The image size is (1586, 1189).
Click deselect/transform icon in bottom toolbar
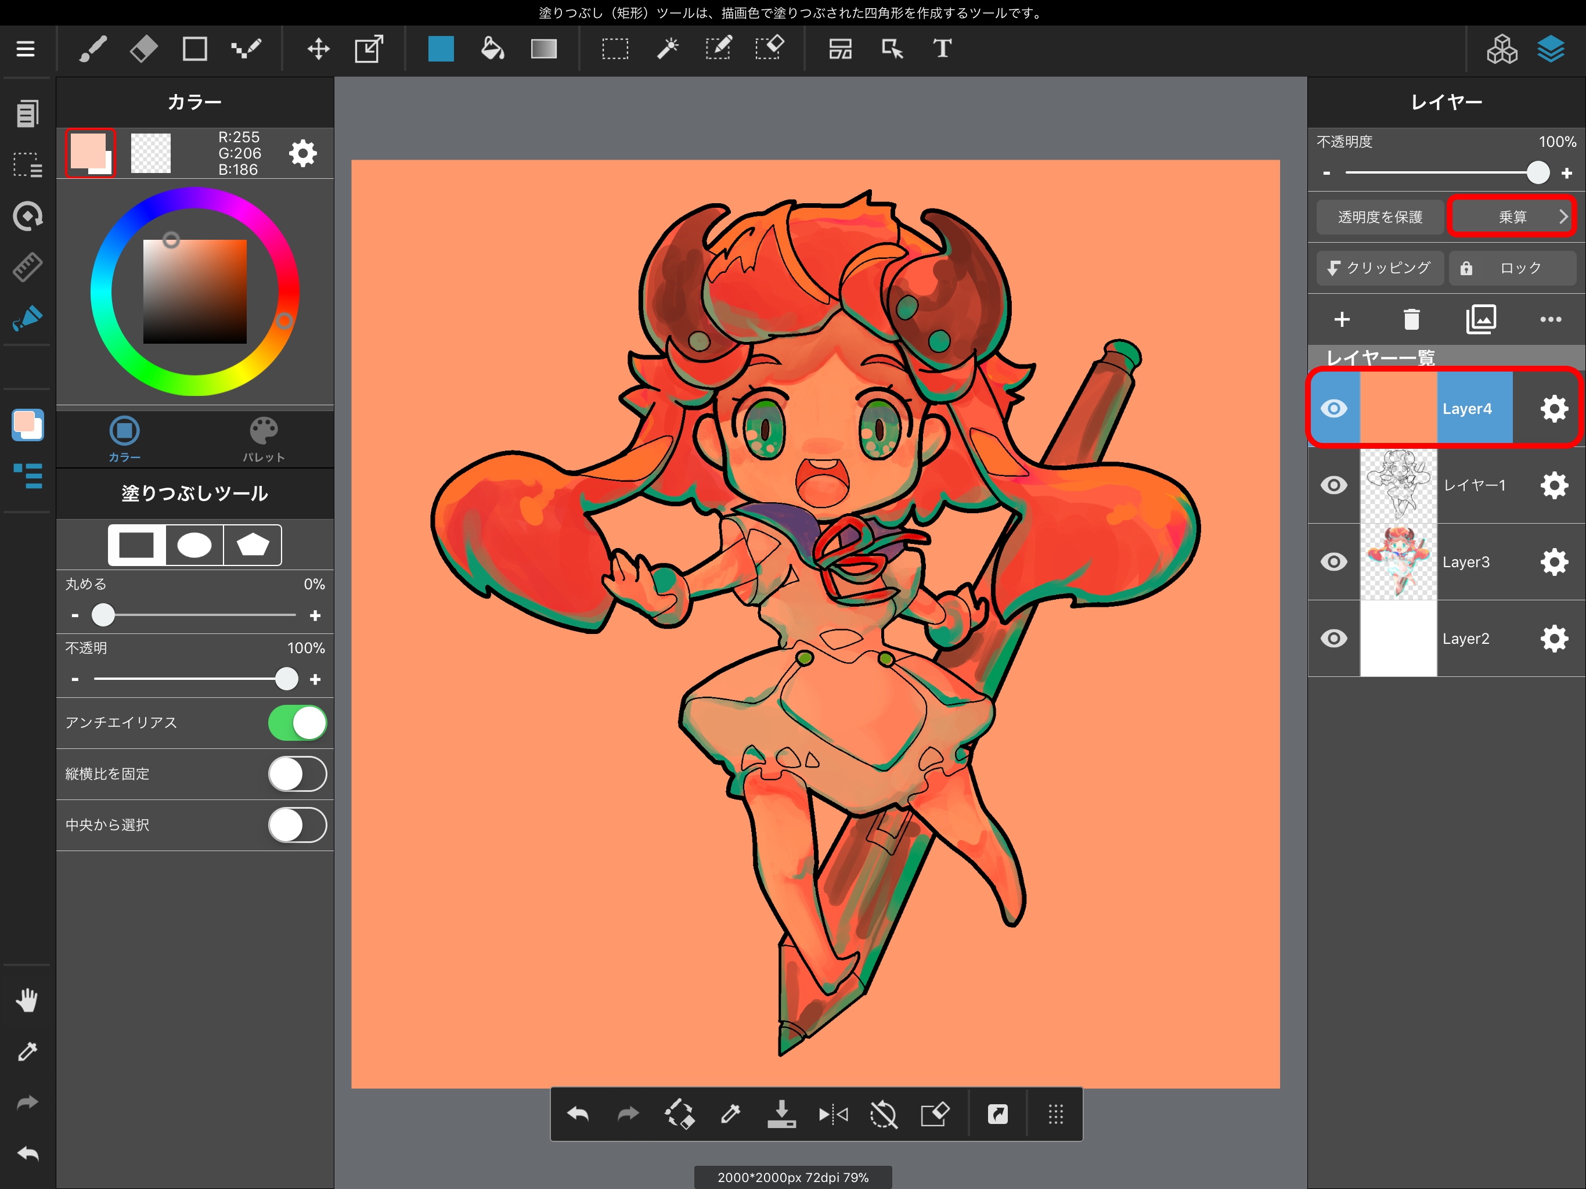pos(934,1114)
